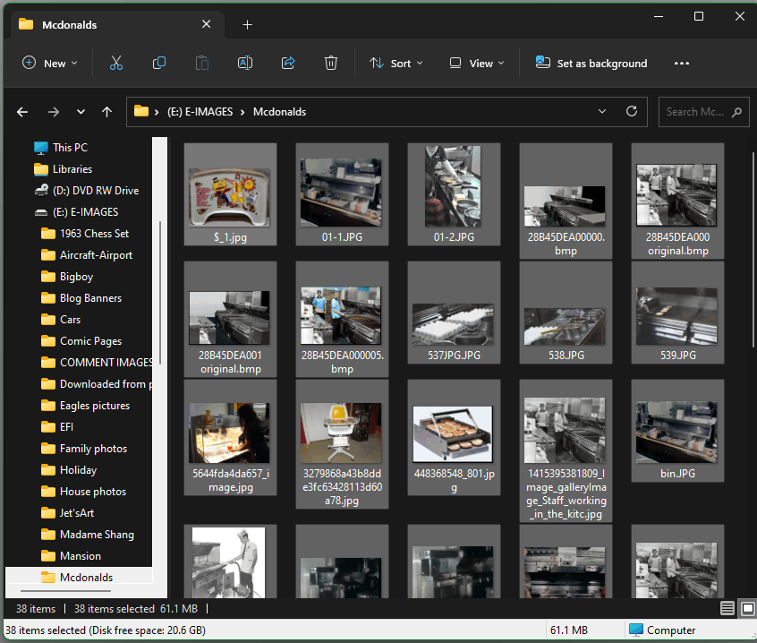Switch to details view in status bar
The width and height of the screenshot is (757, 643).
pyautogui.click(x=727, y=609)
